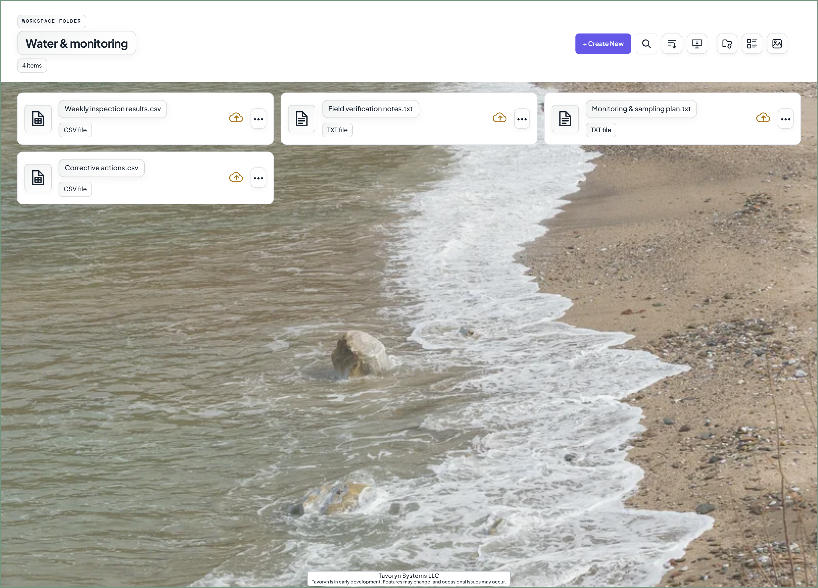Open more options for Field verification notes.txt

point(522,119)
